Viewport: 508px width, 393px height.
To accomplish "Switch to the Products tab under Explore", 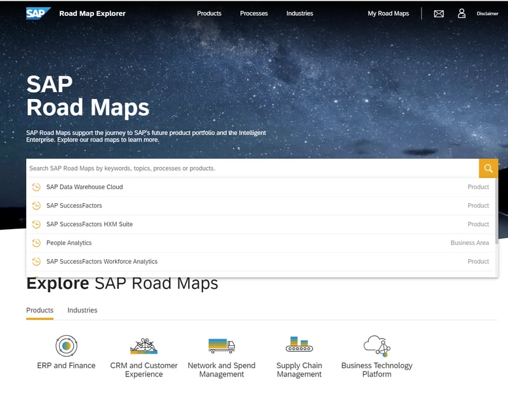I will tap(40, 310).
